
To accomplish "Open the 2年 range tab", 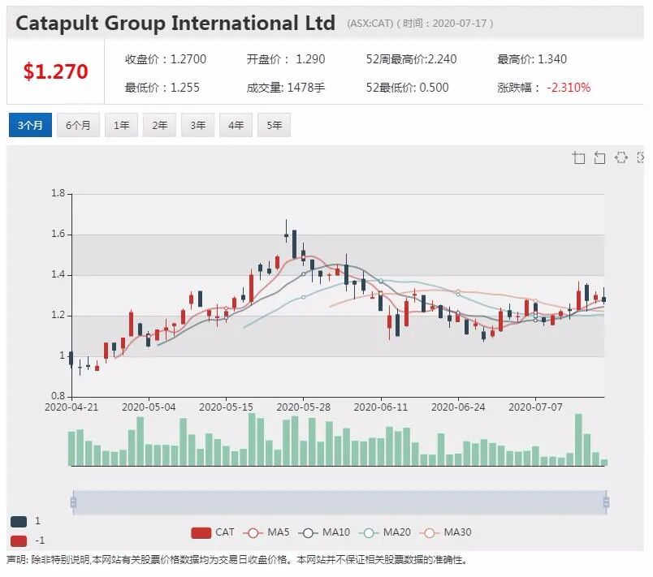I will coord(159,125).
